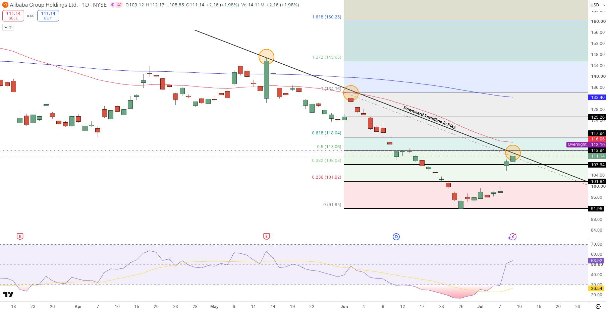The image size is (606, 310).
Task: Select the 1 (134.16) Fibonacci label
Action: [x=331, y=89]
